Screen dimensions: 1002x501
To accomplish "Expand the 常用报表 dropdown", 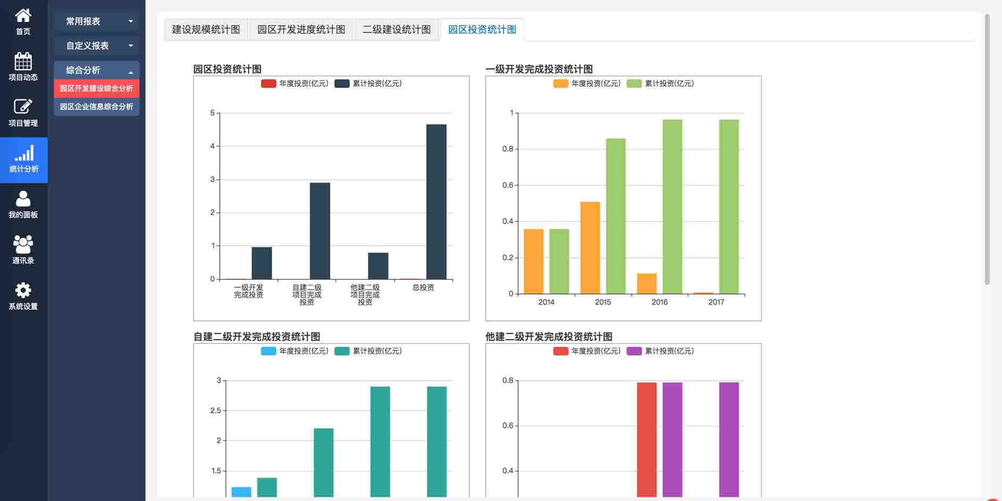I will 96,21.
